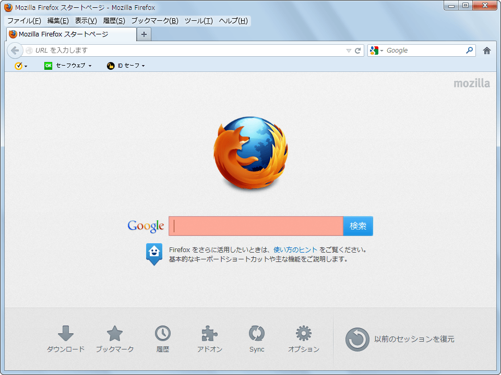
Task: Open 履歴 clock history icon
Action: [x=163, y=333]
